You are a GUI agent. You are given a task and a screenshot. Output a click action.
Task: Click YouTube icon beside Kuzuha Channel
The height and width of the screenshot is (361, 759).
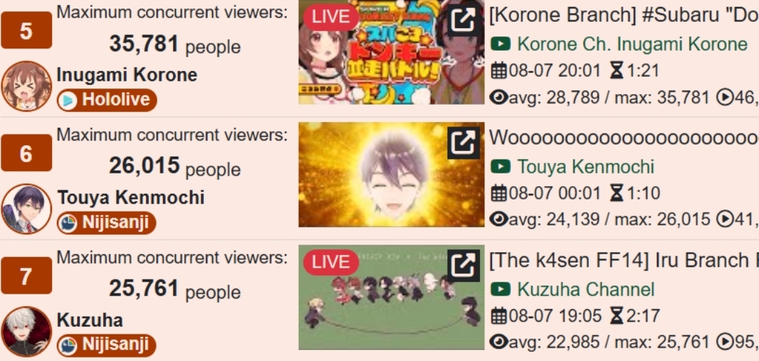point(500,290)
